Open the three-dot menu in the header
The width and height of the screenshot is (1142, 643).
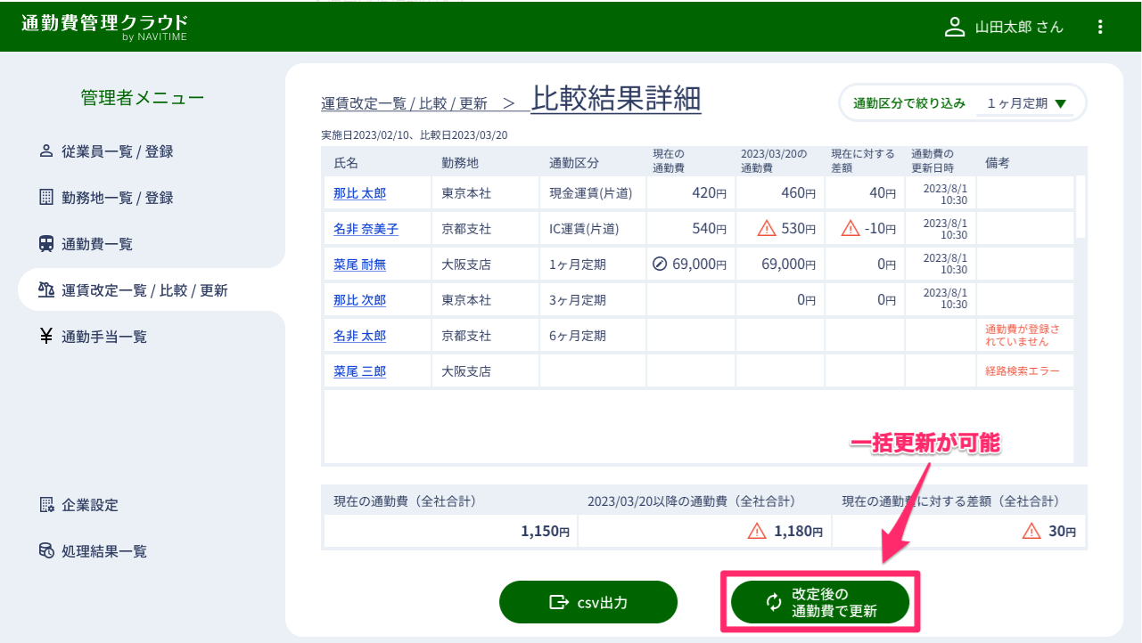1100,27
